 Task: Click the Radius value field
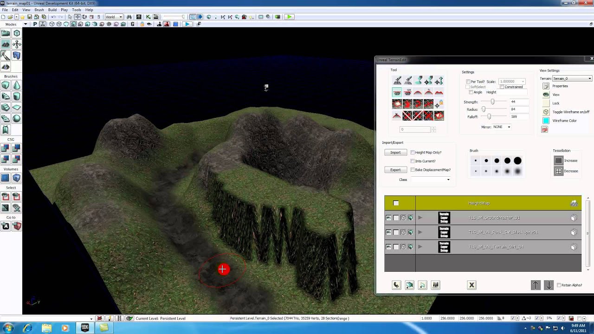[518, 109]
